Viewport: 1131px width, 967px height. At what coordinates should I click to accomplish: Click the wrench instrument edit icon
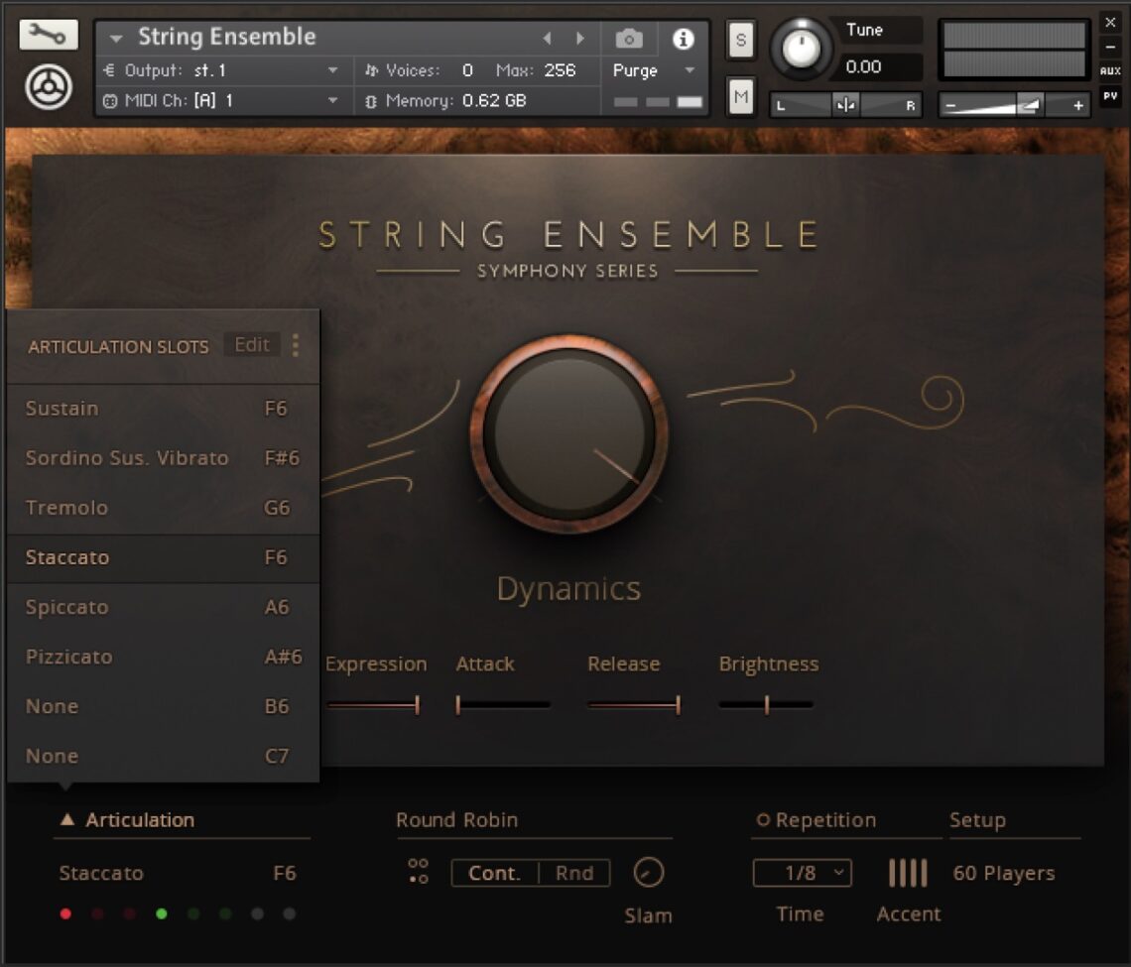click(46, 34)
